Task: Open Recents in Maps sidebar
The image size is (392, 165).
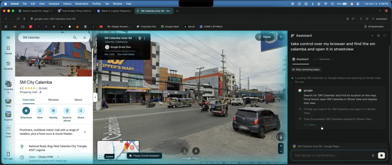Action: 8,66
